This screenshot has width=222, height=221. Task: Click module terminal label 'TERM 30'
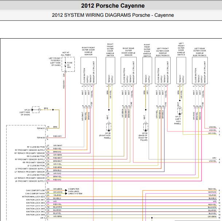[x=41, y=138]
